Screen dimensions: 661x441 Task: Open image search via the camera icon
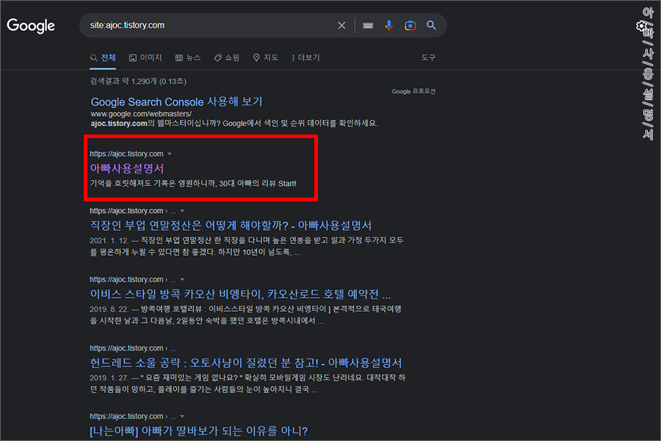pos(410,26)
